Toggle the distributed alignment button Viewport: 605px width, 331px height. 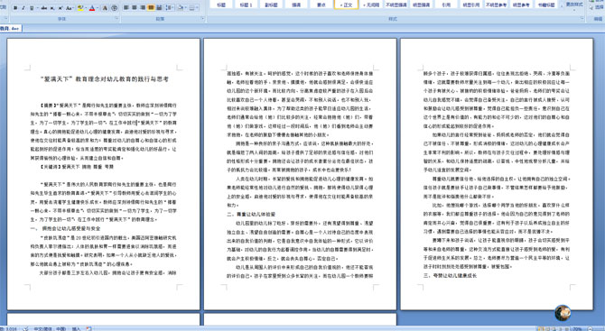pyautogui.click(x=159, y=8)
